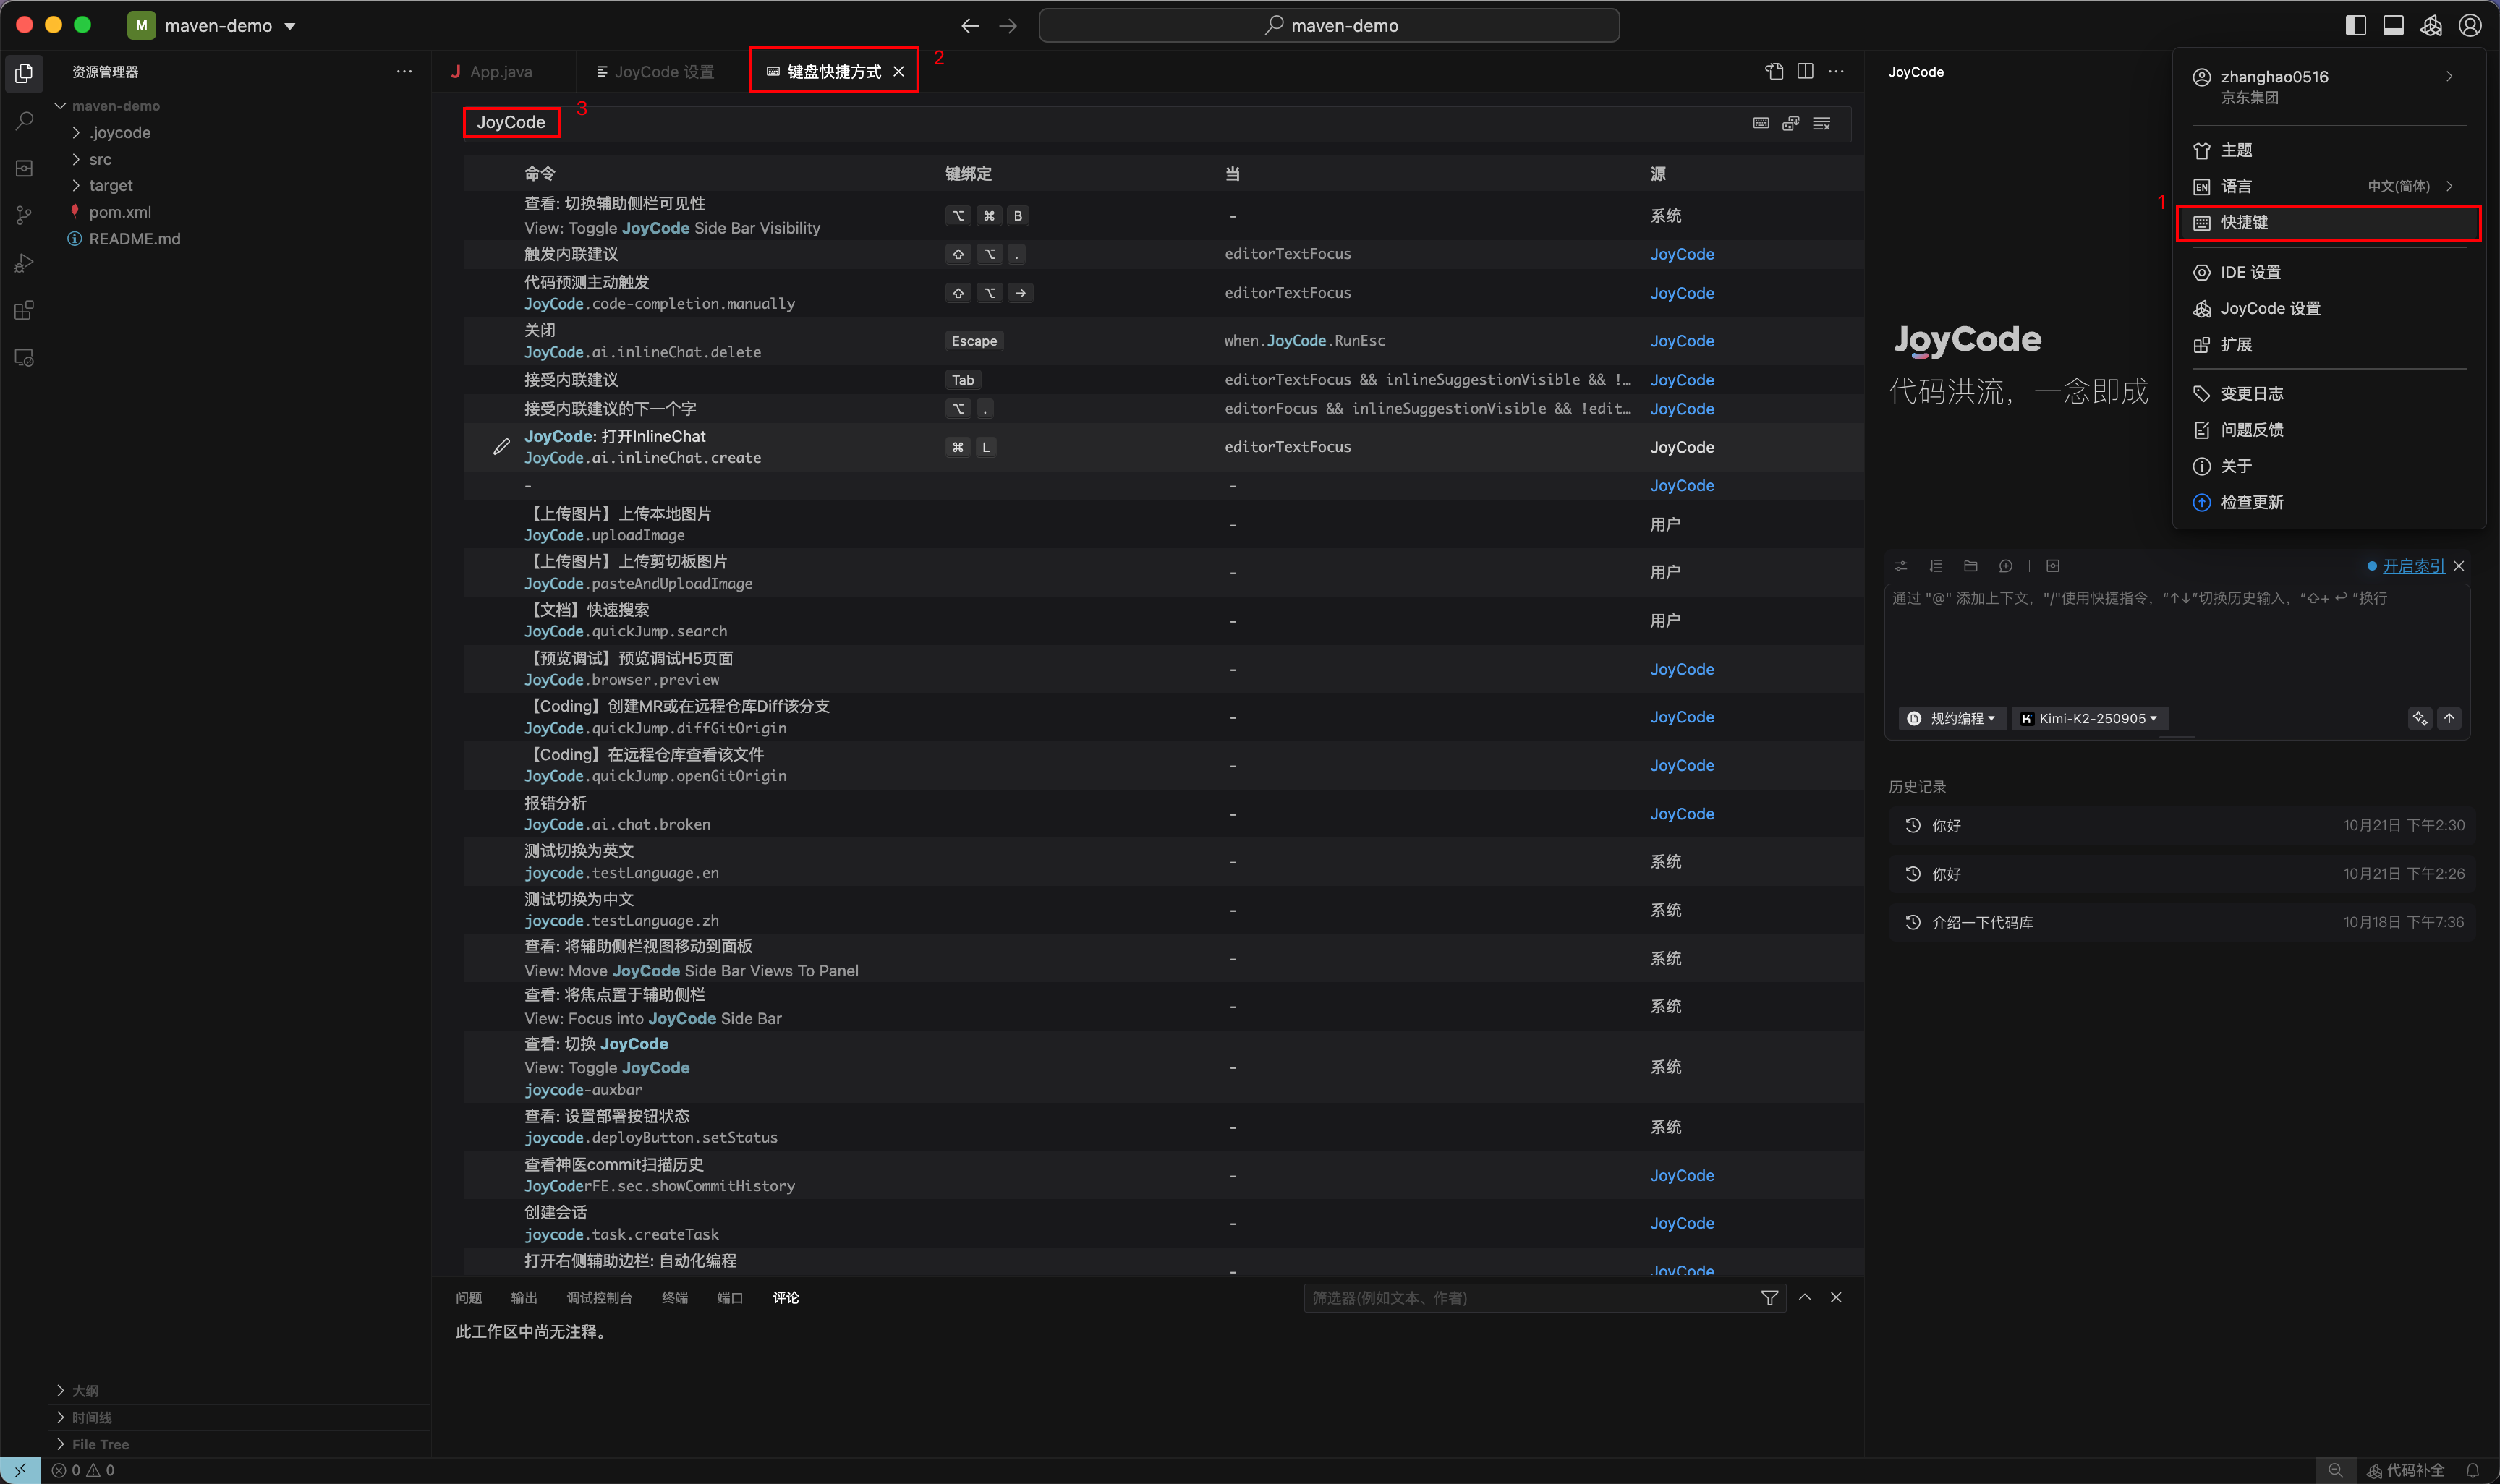Image resolution: width=2500 pixels, height=1484 pixels.
Task: Click the account avatar in title bar
Action: [x=2470, y=25]
